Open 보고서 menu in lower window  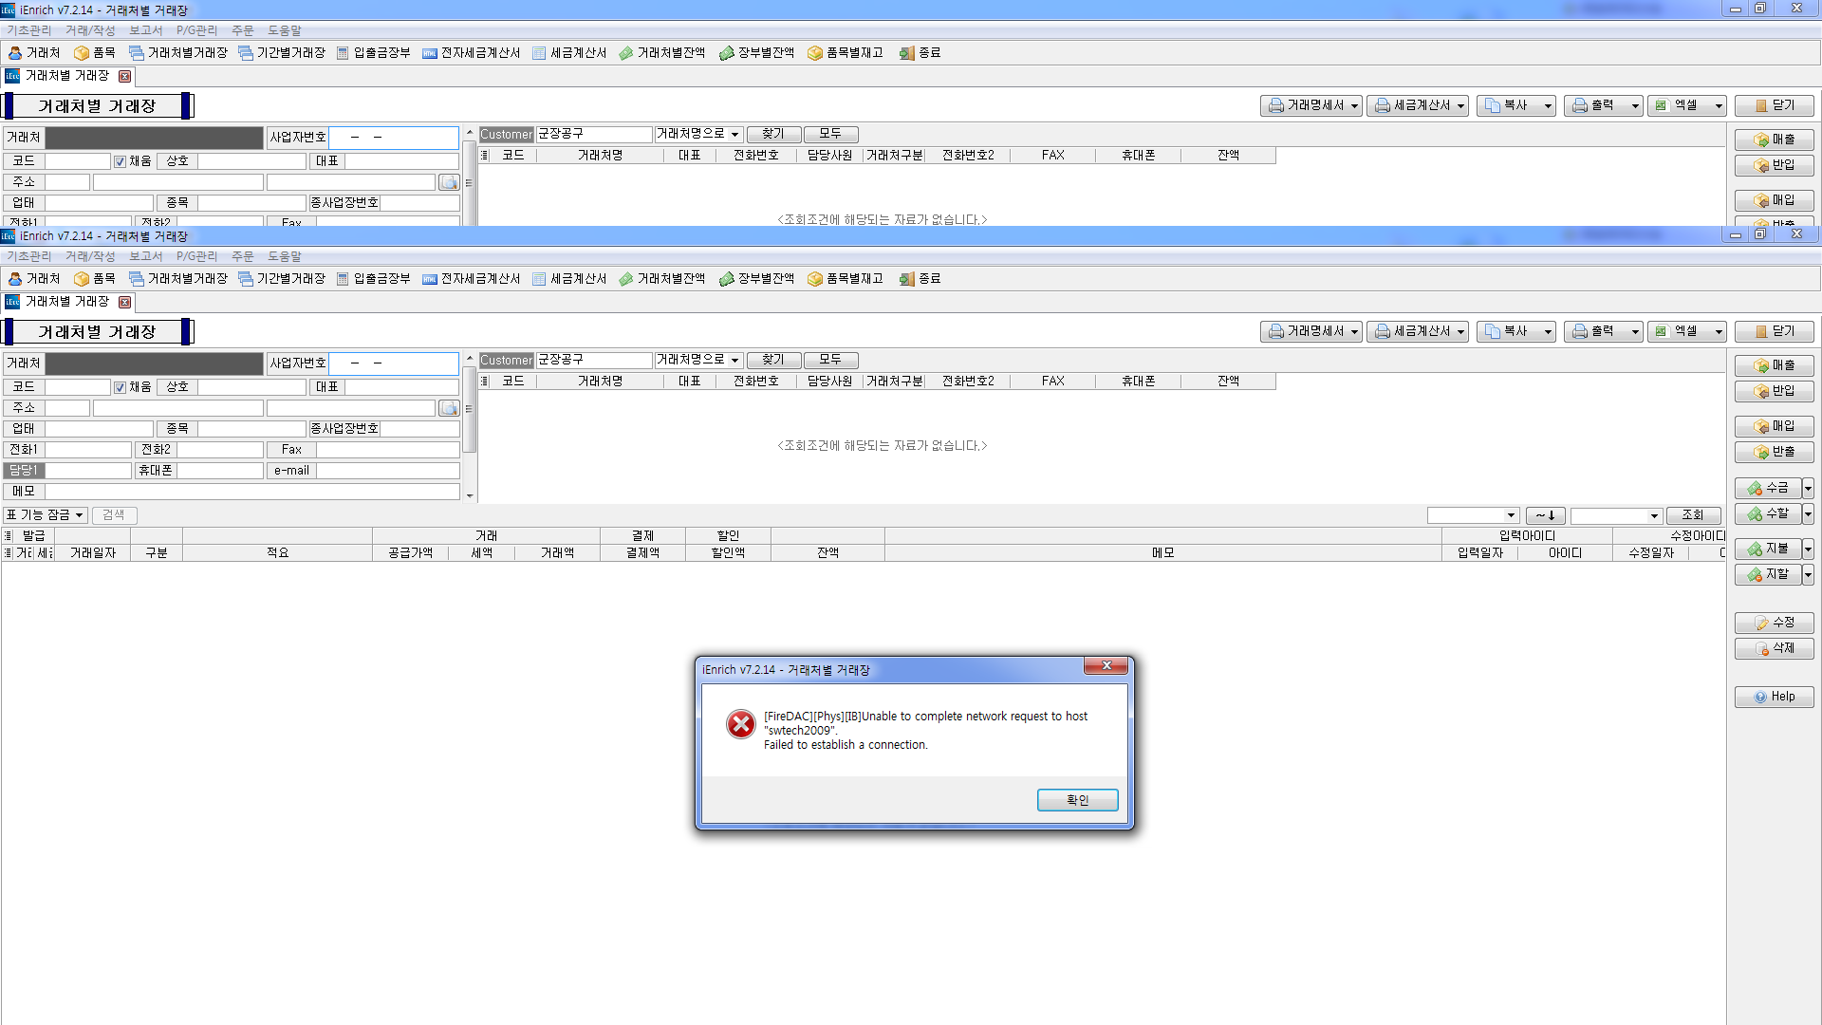click(146, 256)
